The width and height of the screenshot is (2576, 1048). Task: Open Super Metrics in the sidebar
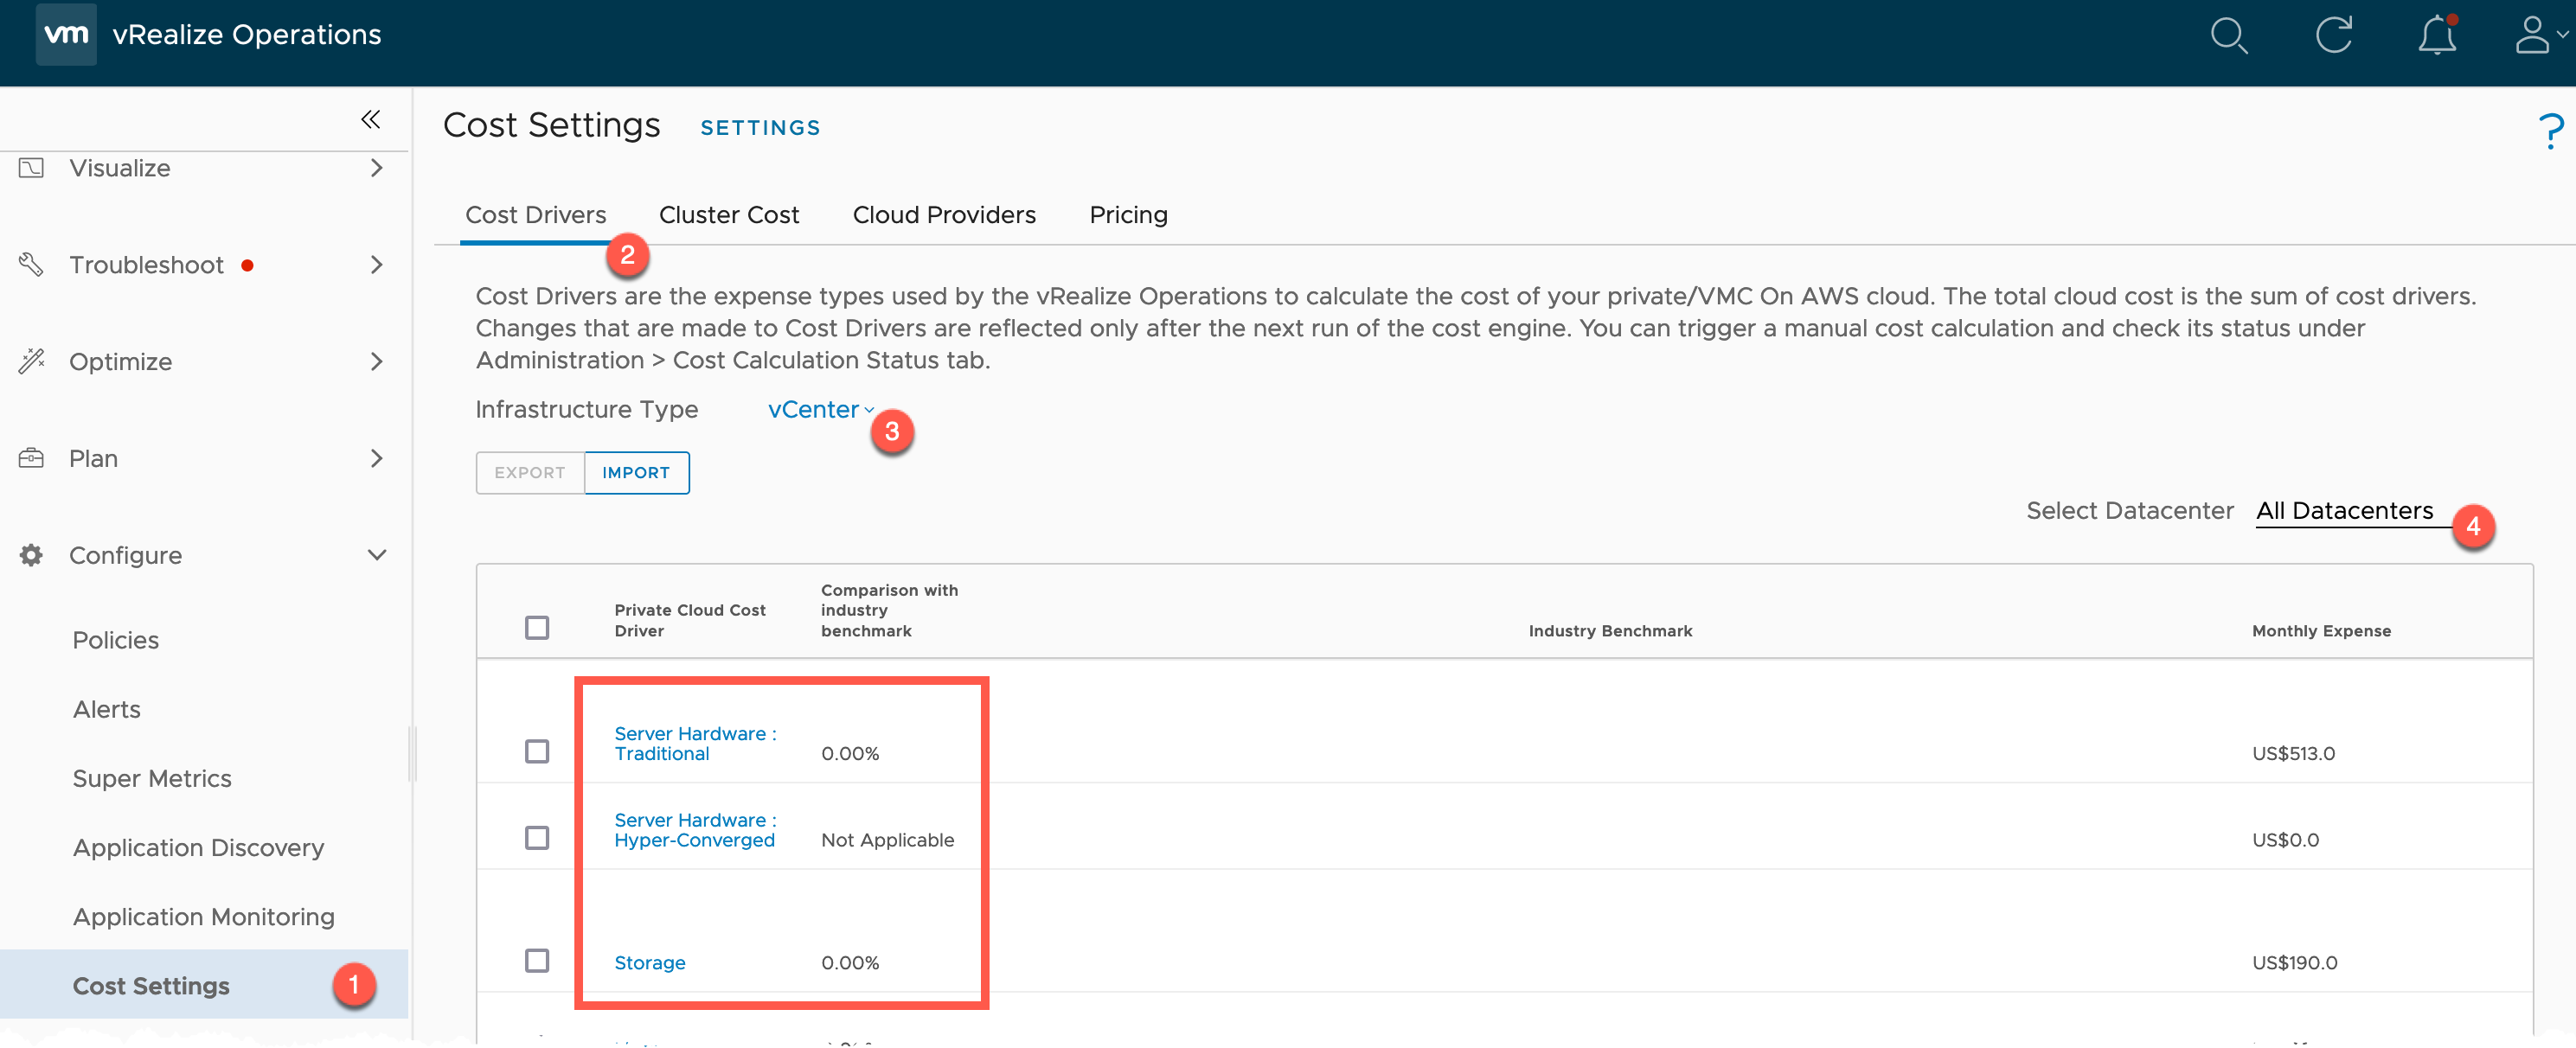152,778
